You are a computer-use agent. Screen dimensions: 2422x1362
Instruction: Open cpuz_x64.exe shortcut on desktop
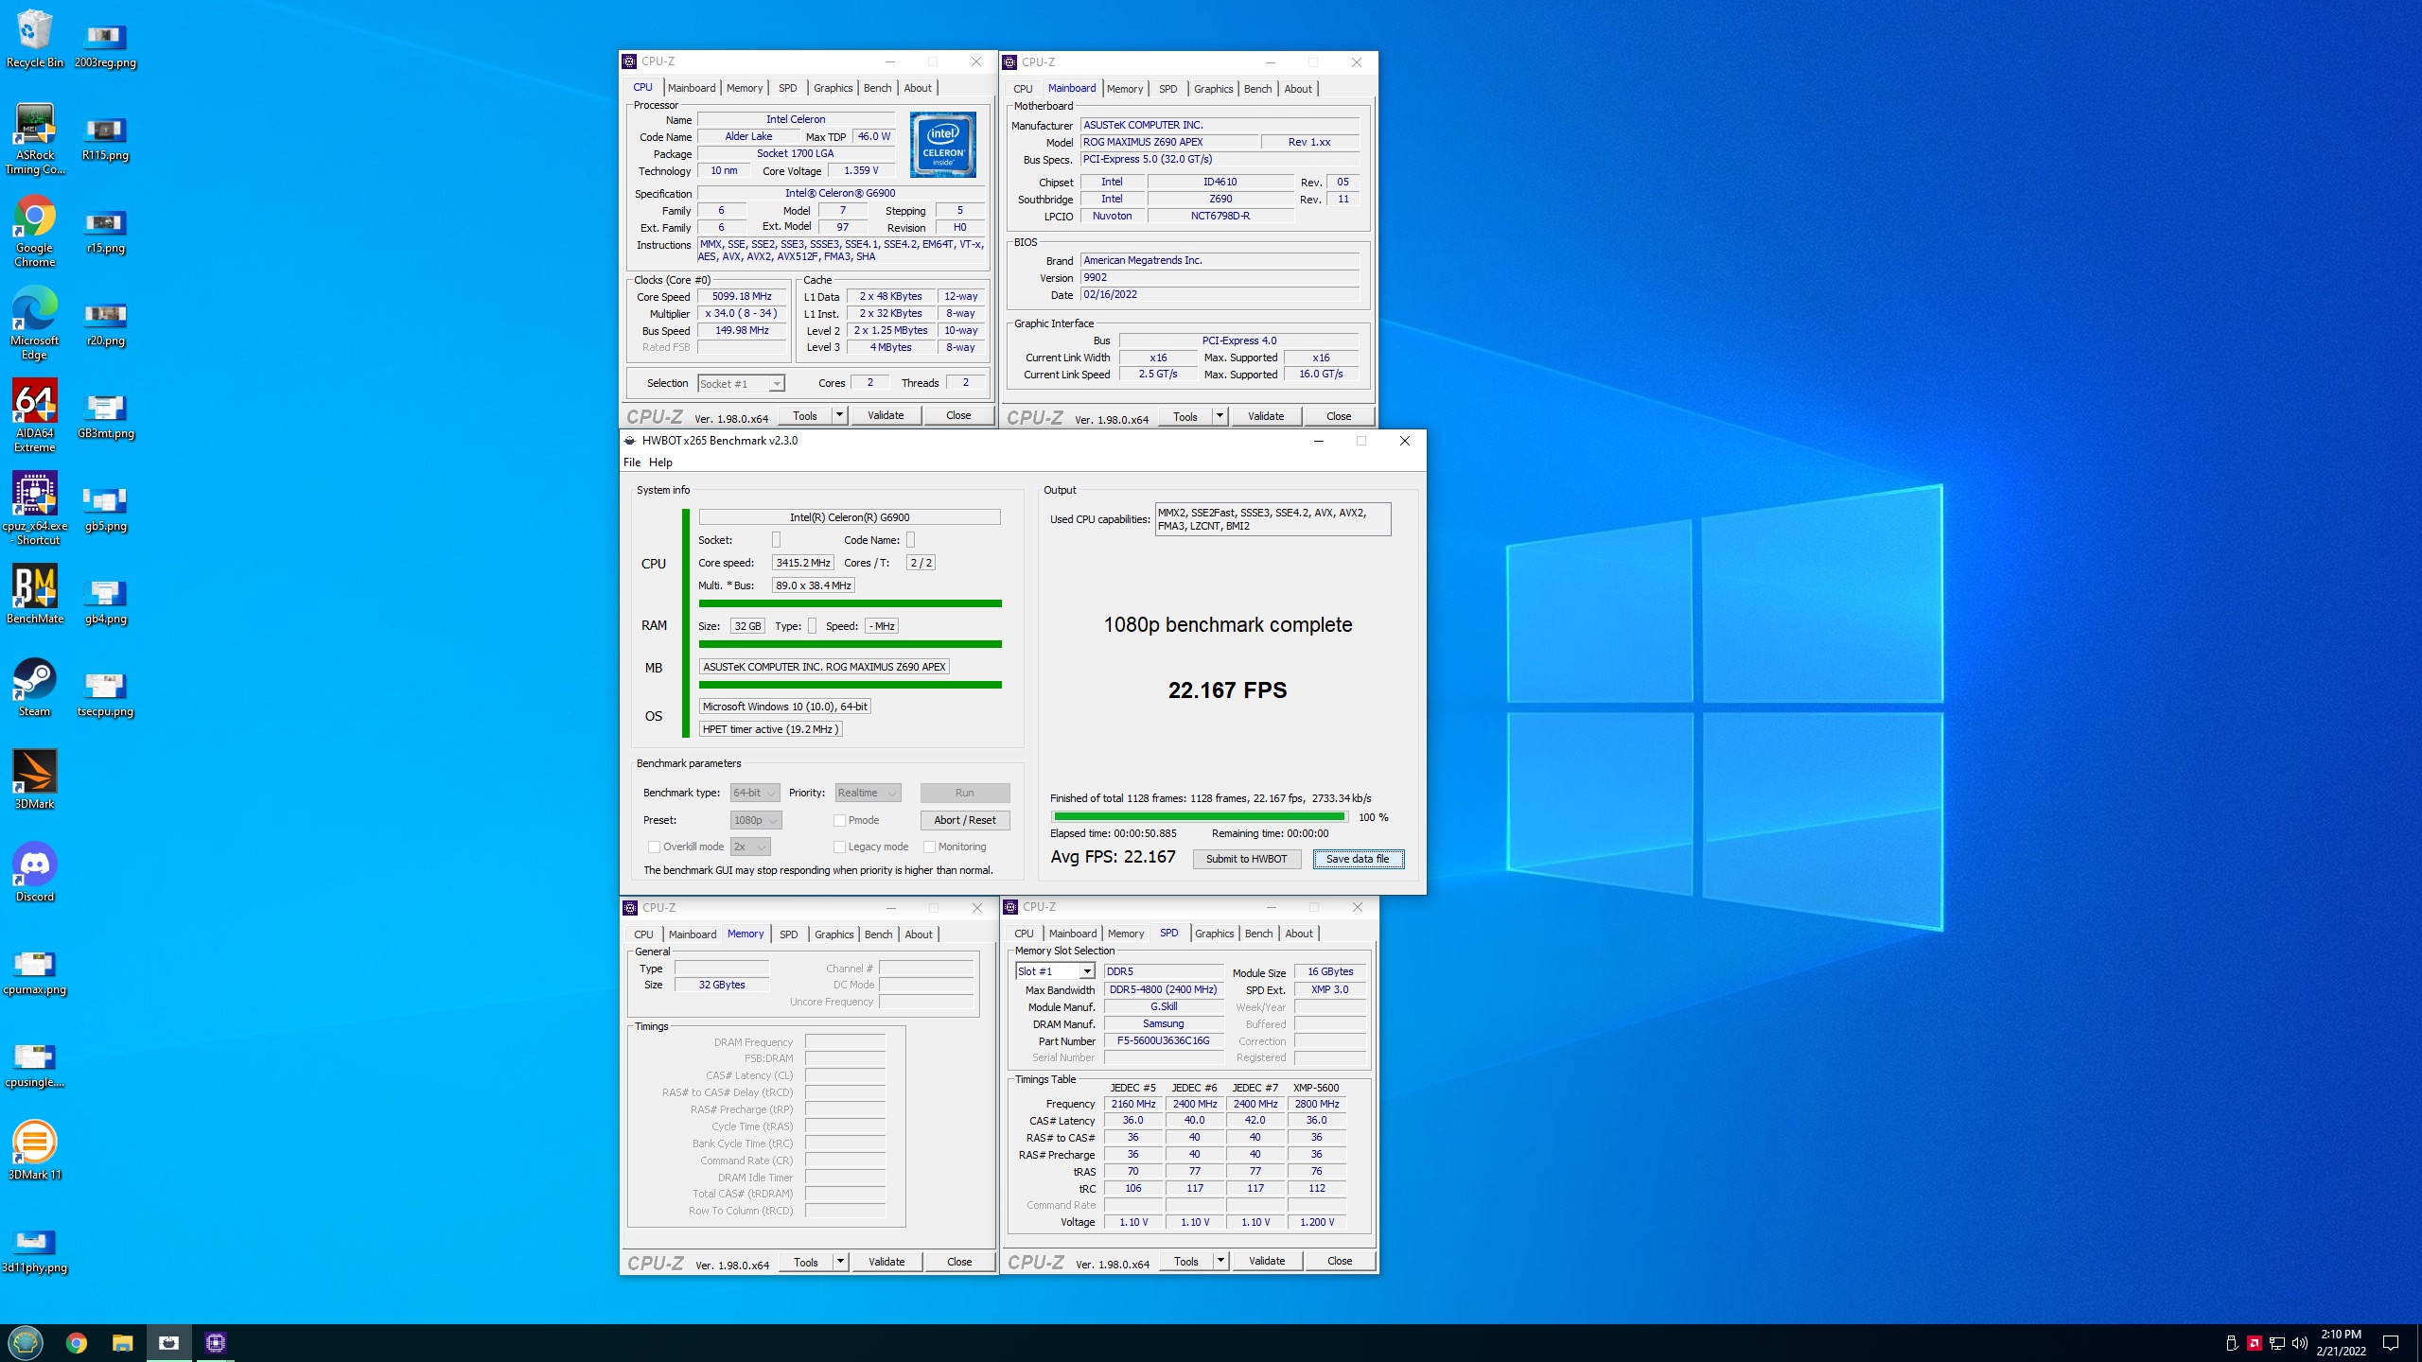pyautogui.click(x=35, y=510)
